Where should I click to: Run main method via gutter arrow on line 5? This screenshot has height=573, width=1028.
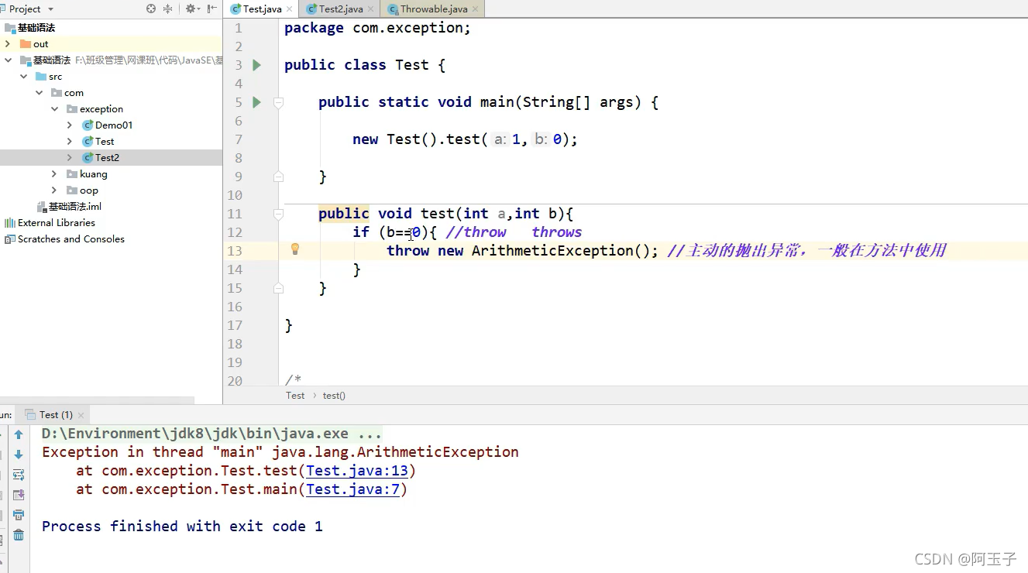pyautogui.click(x=257, y=102)
